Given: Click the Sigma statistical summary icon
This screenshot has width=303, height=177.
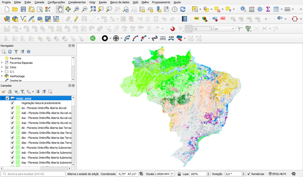Looking at the screenshot, I should click(x=268, y=9).
